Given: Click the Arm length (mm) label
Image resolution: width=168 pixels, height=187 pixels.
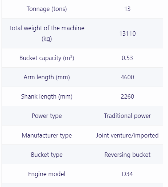Looking at the screenshot, I should pyautogui.click(x=47, y=77).
